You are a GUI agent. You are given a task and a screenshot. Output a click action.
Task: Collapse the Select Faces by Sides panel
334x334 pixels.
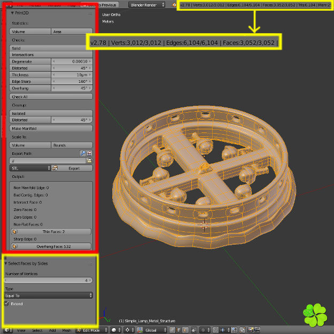(6, 263)
